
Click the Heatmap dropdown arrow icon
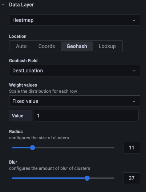(x=134, y=20)
